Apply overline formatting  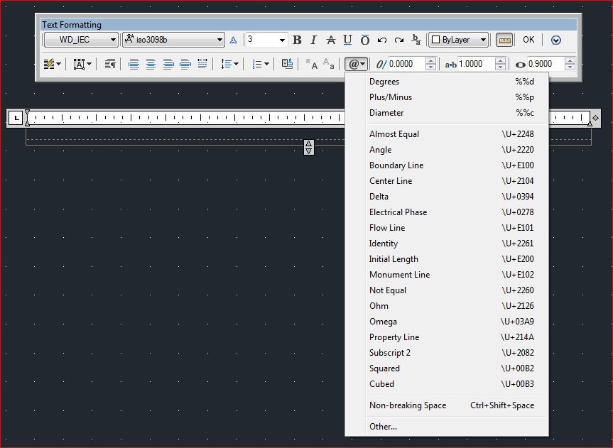364,40
